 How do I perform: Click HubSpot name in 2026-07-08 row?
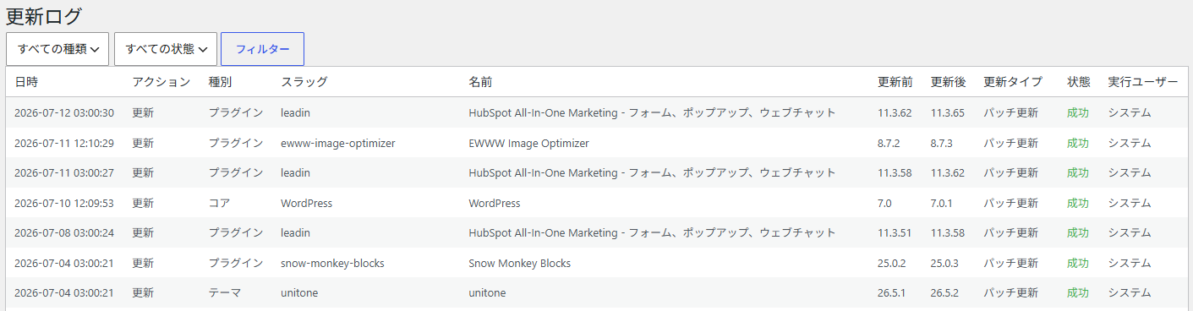tap(652, 232)
